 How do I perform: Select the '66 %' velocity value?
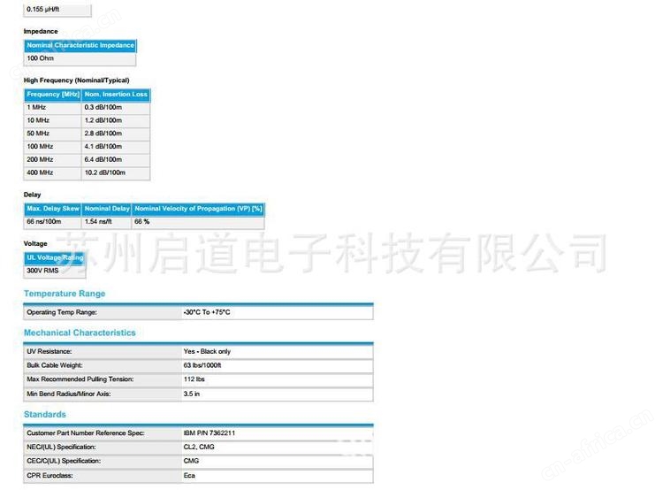[141, 222]
